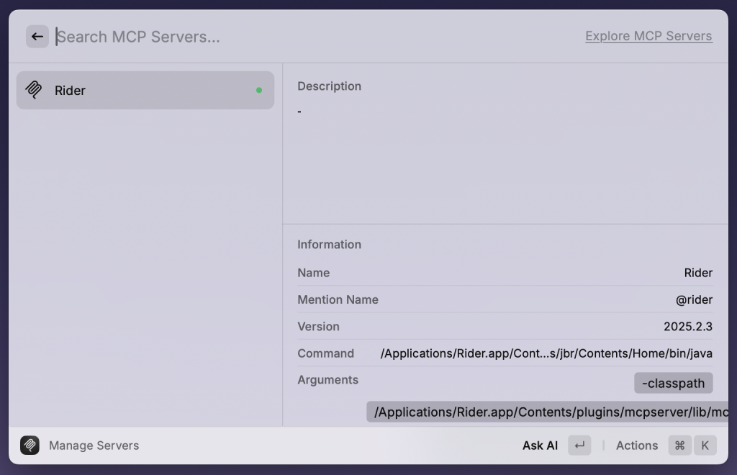Click the Name value Rider in Information
Screen dimensions: 737x475
click(x=698, y=273)
